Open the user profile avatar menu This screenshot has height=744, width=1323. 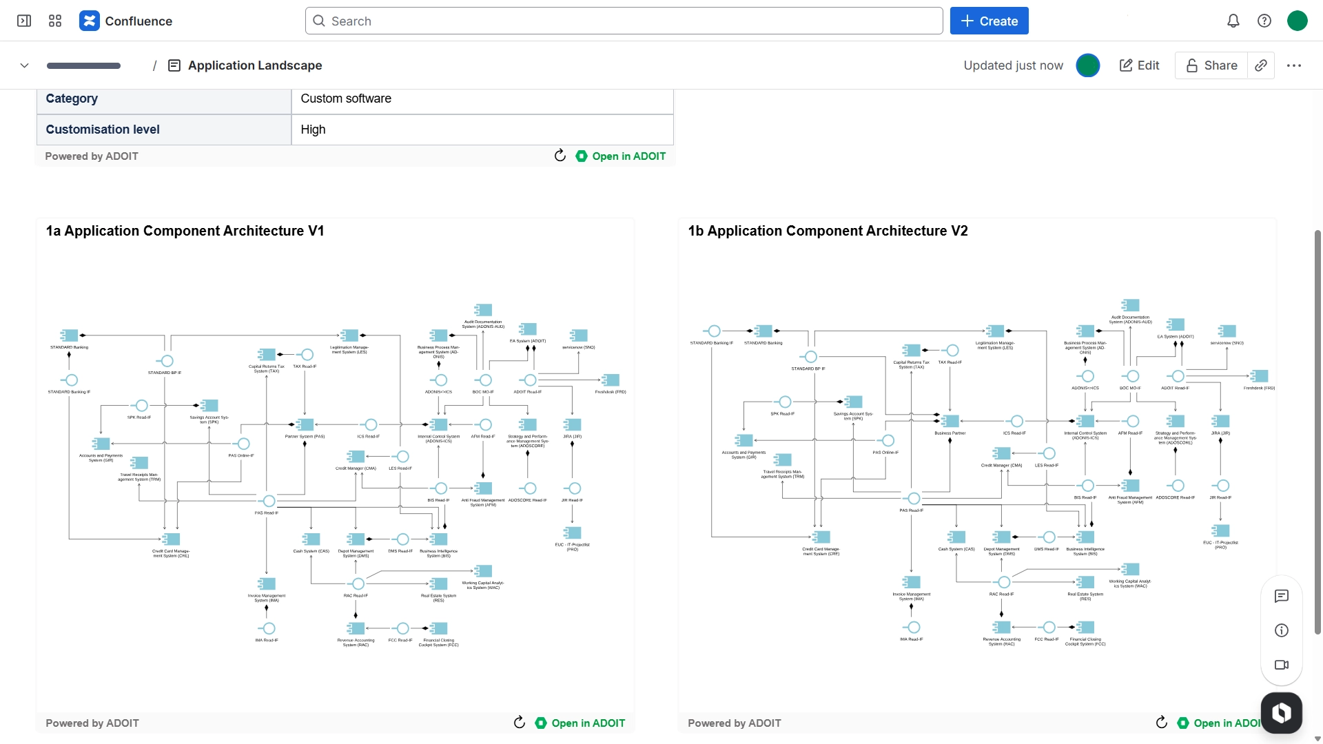[1297, 21]
